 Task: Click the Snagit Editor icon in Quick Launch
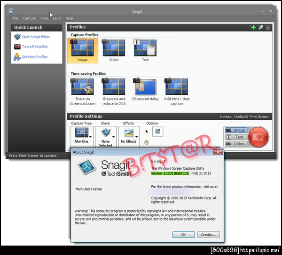[17, 37]
